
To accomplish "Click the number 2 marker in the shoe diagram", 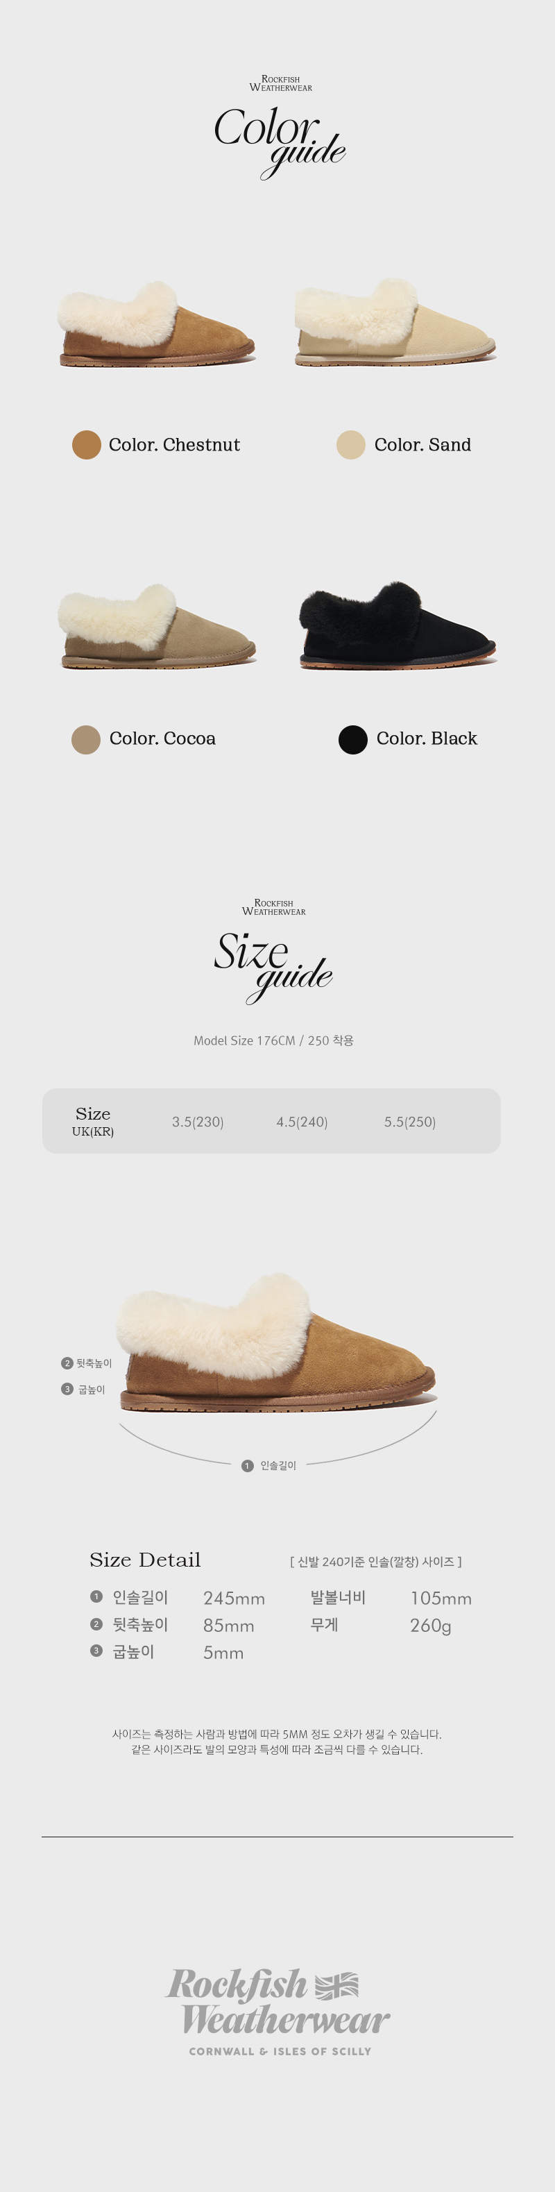I will [x=67, y=1363].
